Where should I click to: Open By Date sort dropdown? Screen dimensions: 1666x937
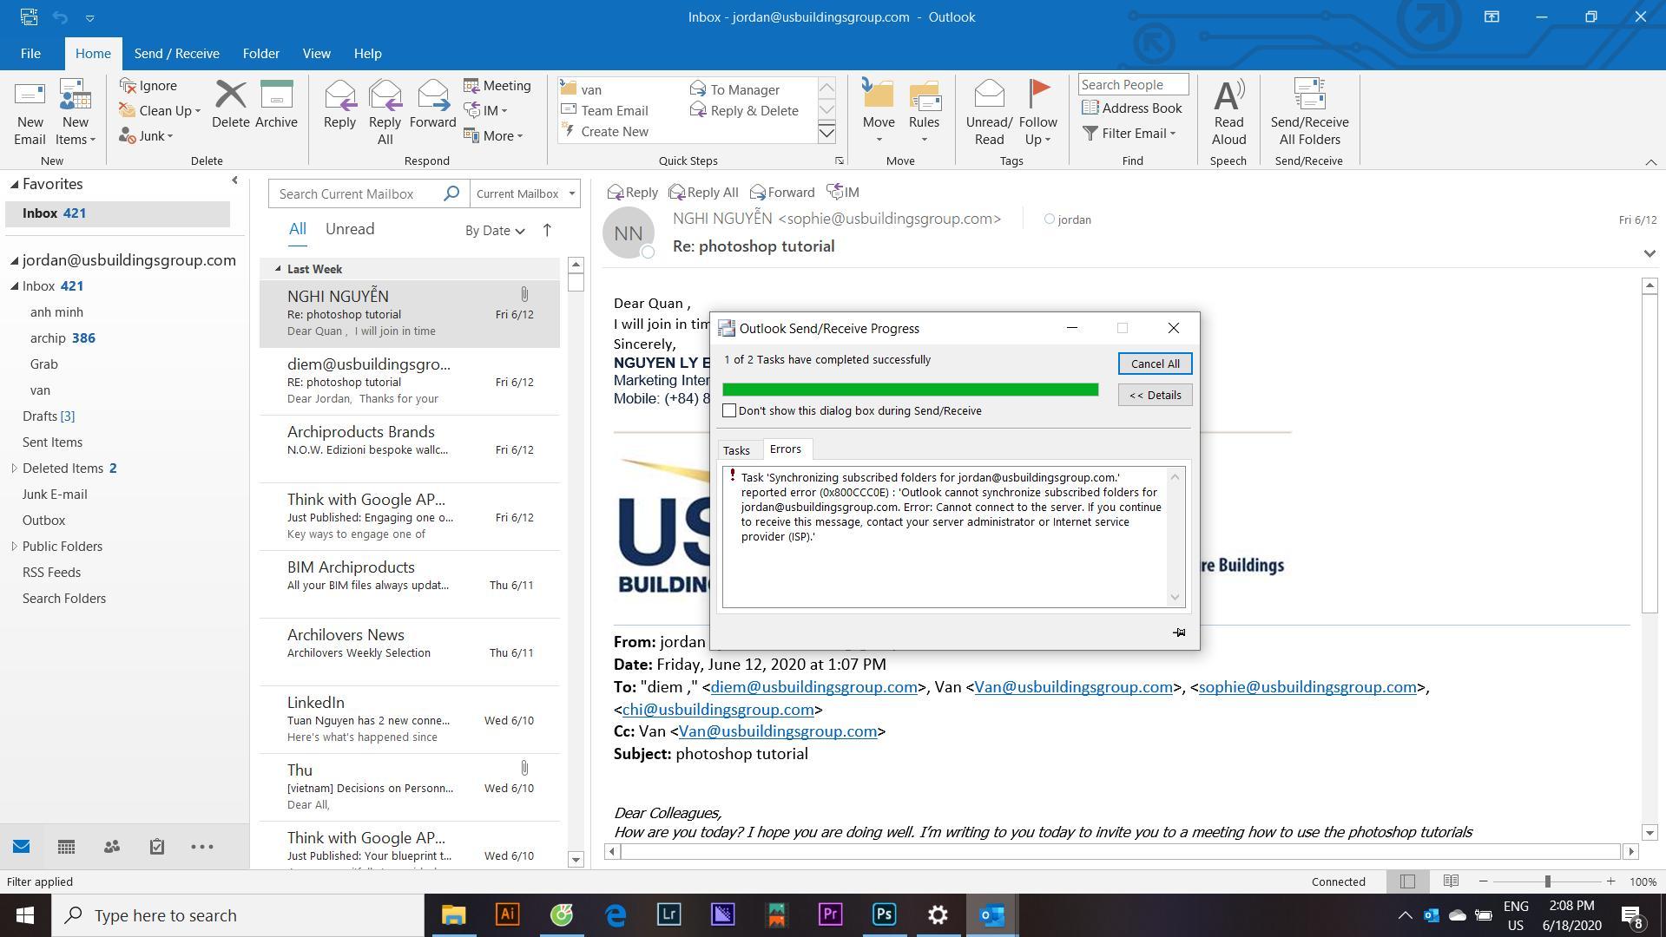tap(495, 230)
